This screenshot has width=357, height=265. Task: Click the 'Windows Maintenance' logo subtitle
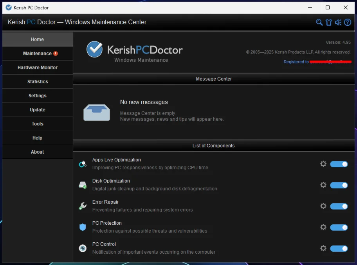click(x=141, y=60)
